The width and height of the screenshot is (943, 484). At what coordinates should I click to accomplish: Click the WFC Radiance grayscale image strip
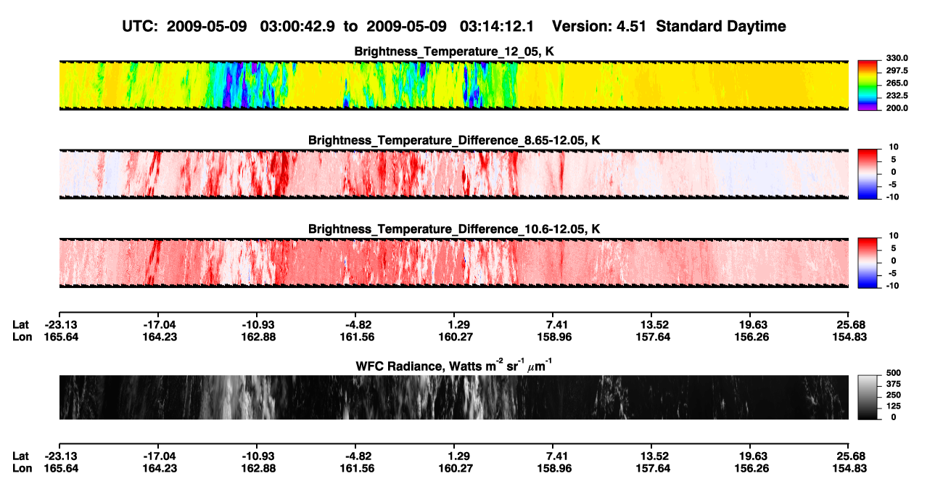tap(454, 398)
